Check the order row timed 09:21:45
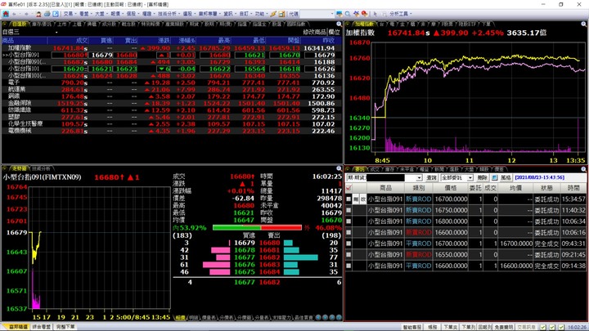The width and height of the screenshot is (589, 331). (348, 255)
